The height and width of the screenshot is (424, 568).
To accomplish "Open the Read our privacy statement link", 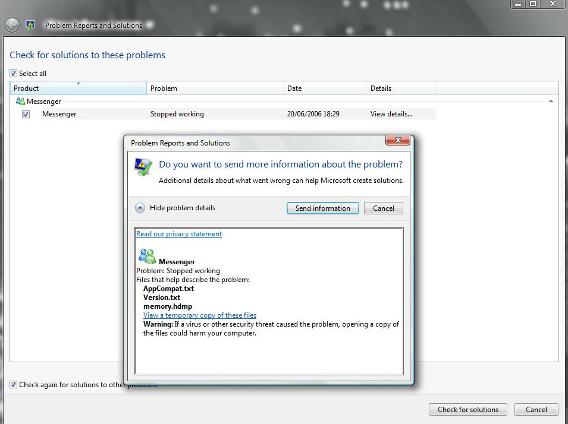I will (x=179, y=234).
